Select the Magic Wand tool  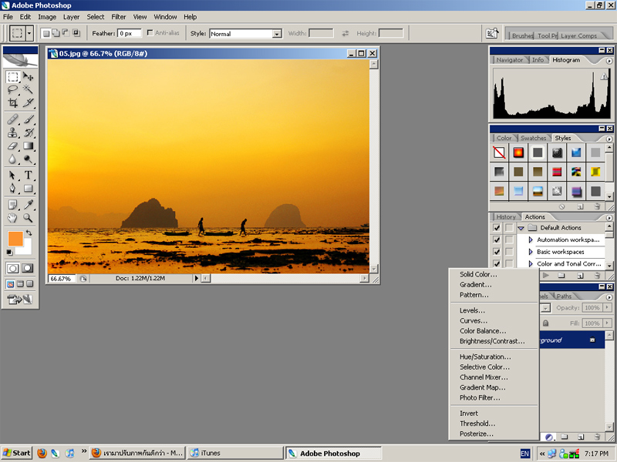tap(29, 89)
